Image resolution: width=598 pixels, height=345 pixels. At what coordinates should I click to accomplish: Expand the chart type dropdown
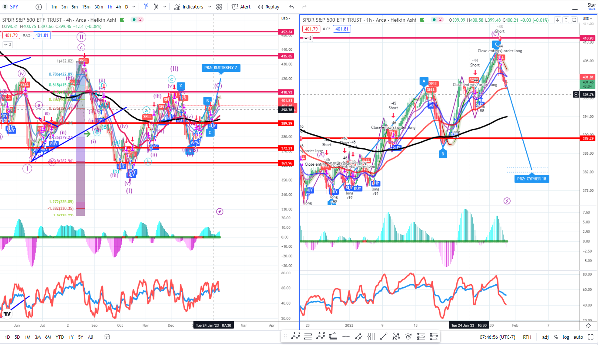165,7
